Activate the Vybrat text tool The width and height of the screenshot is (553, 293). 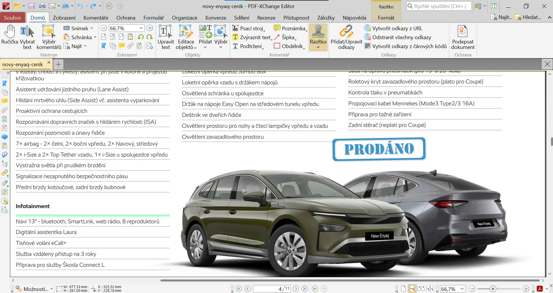[x=27, y=37]
